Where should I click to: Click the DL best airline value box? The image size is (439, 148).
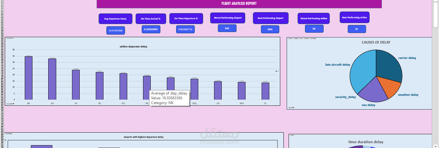pos(357,29)
